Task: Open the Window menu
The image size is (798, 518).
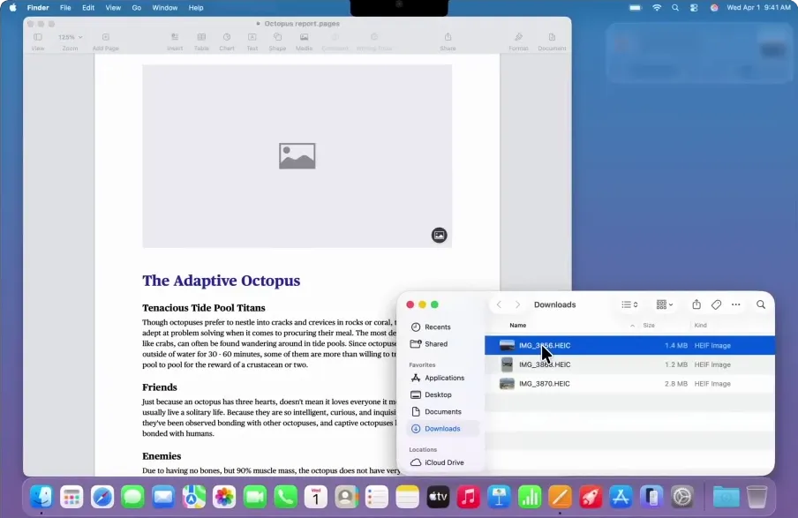Action: 164,8
